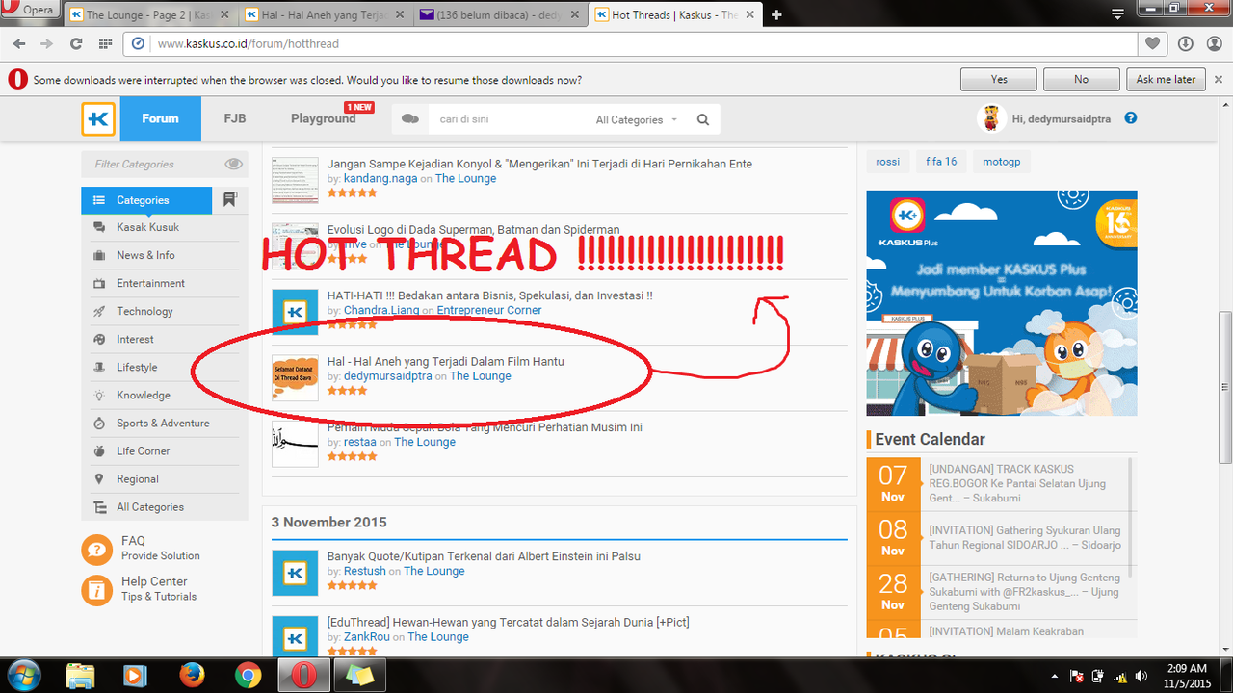Open Windows Start menu
1233x693 pixels.
(22, 675)
